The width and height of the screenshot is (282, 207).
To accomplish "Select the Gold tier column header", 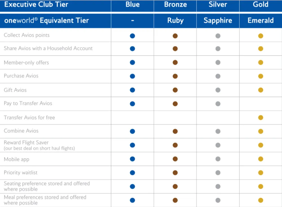I will point(261,4).
